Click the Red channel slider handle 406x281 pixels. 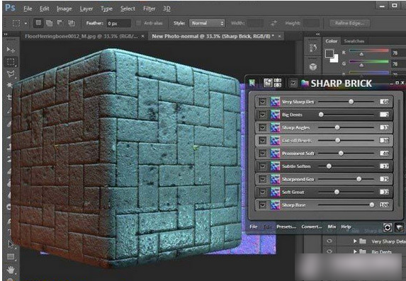tap(361, 54)
